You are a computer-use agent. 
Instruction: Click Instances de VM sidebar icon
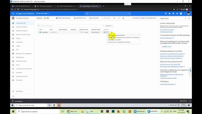(13, 23)
